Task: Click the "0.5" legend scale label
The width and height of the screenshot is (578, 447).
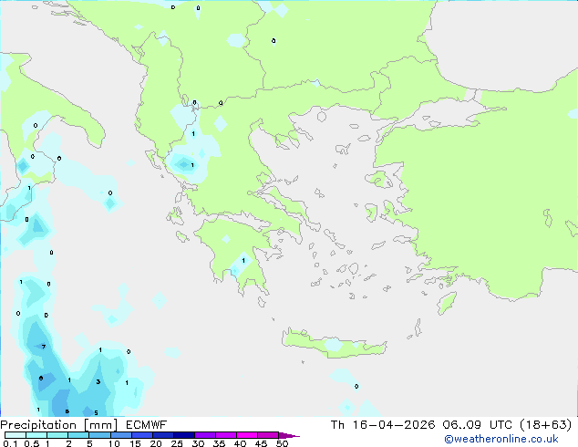Action: click(x=32, y=443)
